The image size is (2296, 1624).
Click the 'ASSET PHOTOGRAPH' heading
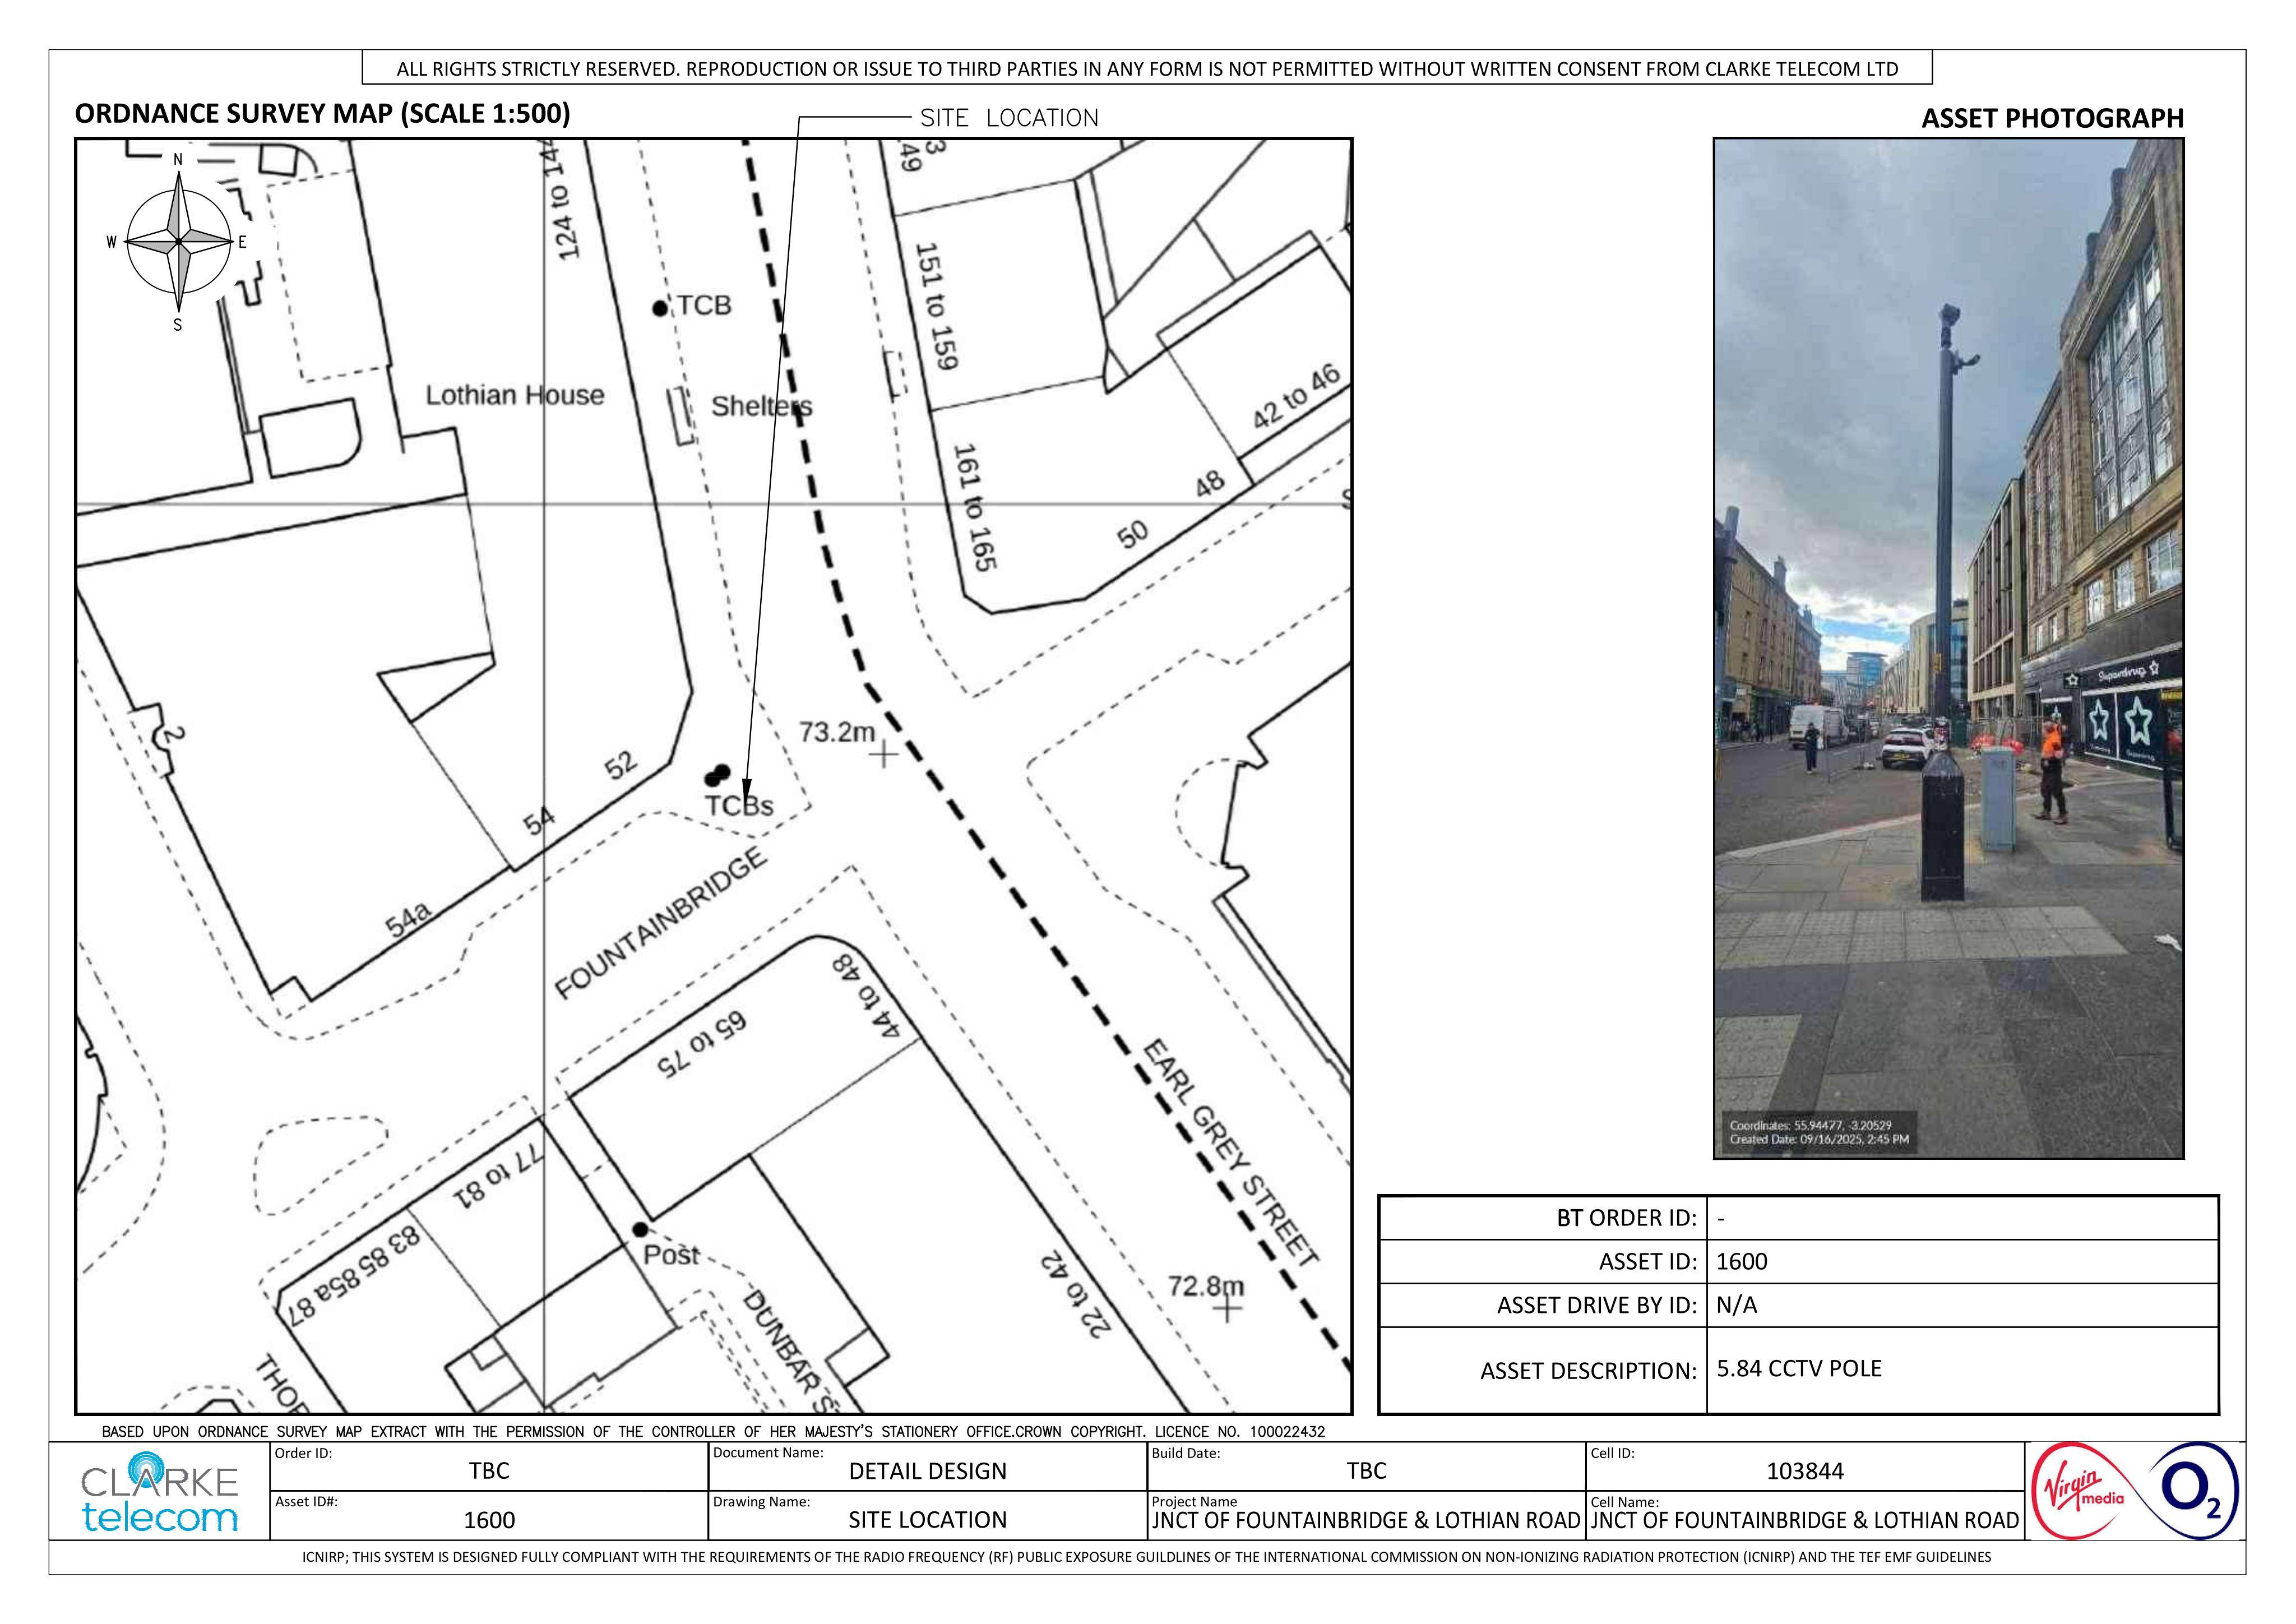coord(2052,118)
